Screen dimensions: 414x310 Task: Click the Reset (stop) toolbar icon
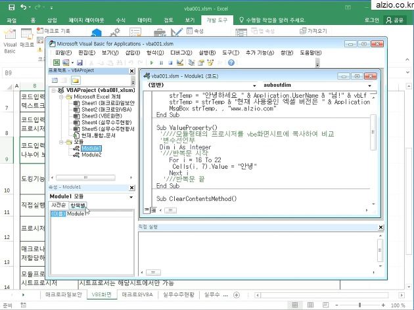(x=170, y=63)
